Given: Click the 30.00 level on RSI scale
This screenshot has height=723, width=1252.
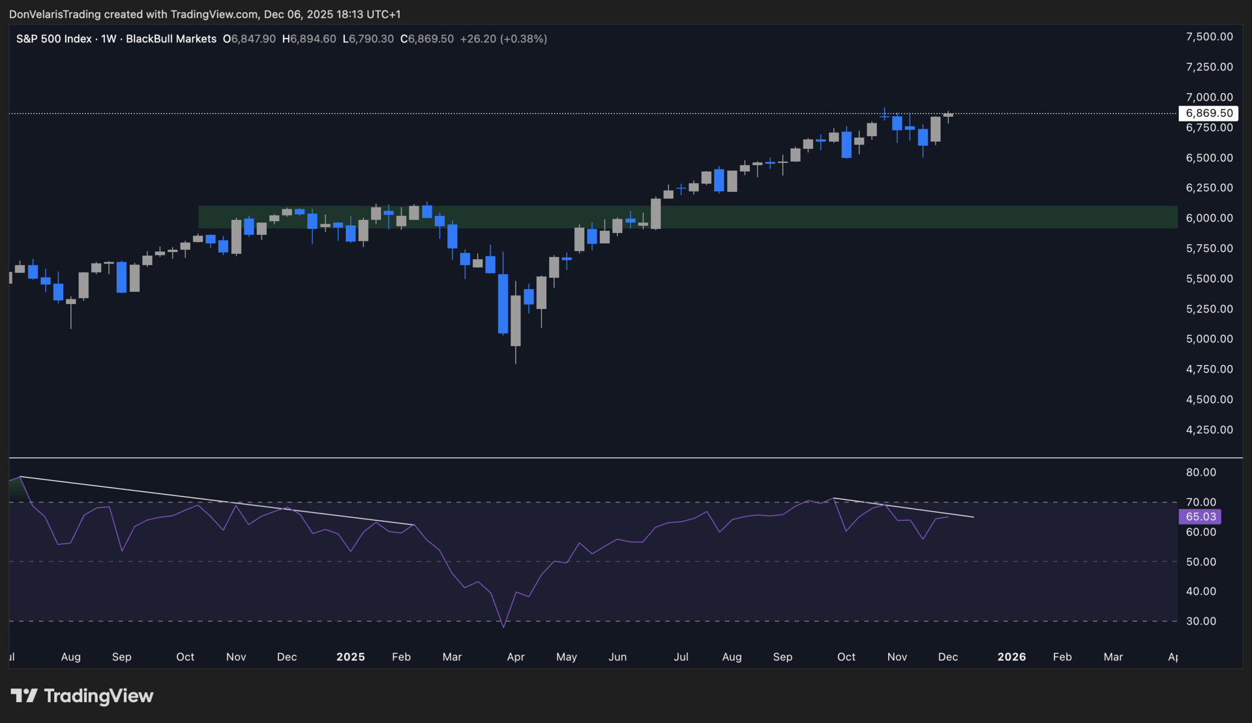Looking at the screenshot, I should [x=1200, y=621].
